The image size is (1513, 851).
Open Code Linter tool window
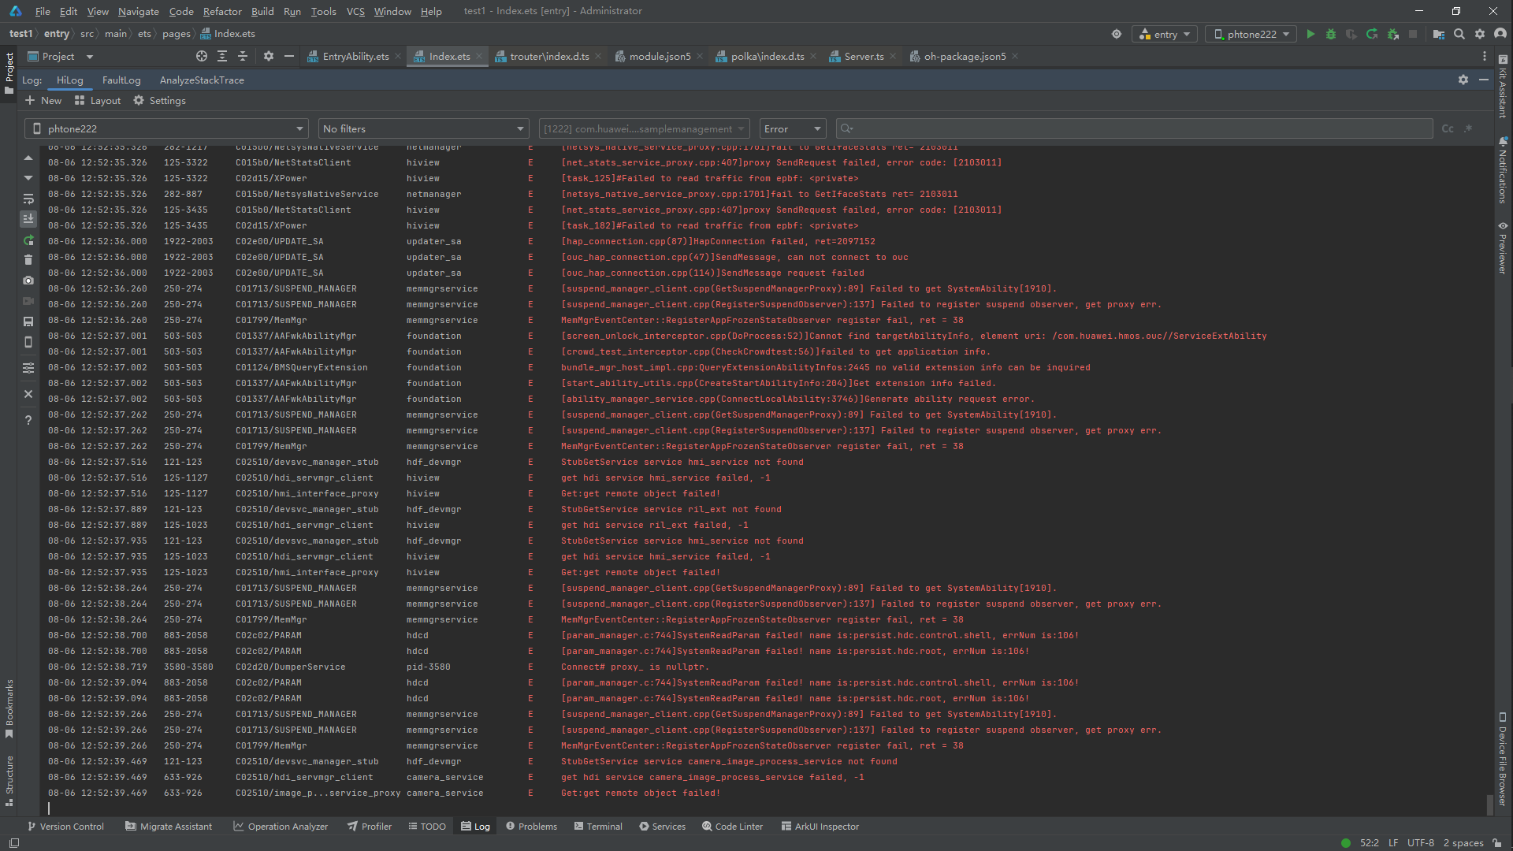[732, 826]
